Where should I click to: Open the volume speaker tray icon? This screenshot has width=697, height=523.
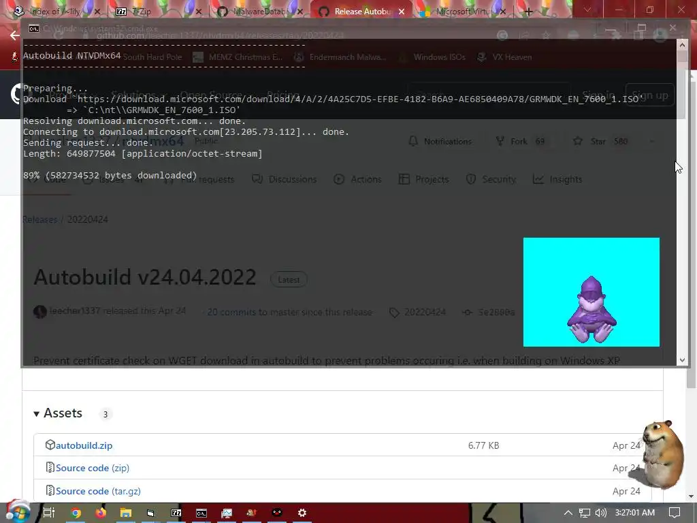pyautogui.click(x=600, y=513)
